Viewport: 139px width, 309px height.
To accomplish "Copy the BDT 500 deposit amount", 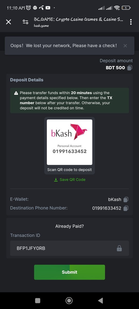I will (x=130, y=68).
